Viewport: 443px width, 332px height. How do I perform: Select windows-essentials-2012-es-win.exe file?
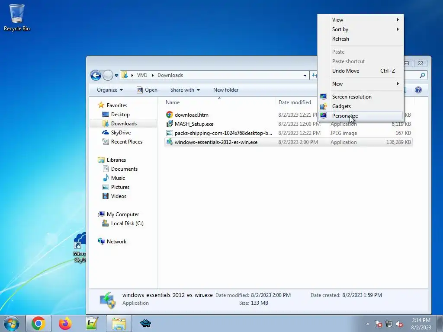pos(288,142)
